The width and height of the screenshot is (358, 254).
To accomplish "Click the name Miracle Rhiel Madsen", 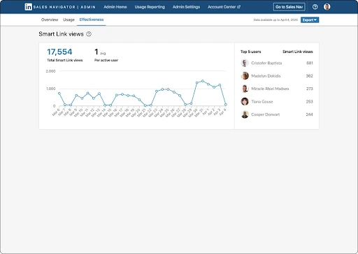I will (x=270, y=89).
